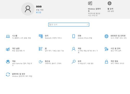Viewport: 130px width, 94px height.
Task: Click the 음성, 지역, 날짜 description
Action: tap(116, 51)
